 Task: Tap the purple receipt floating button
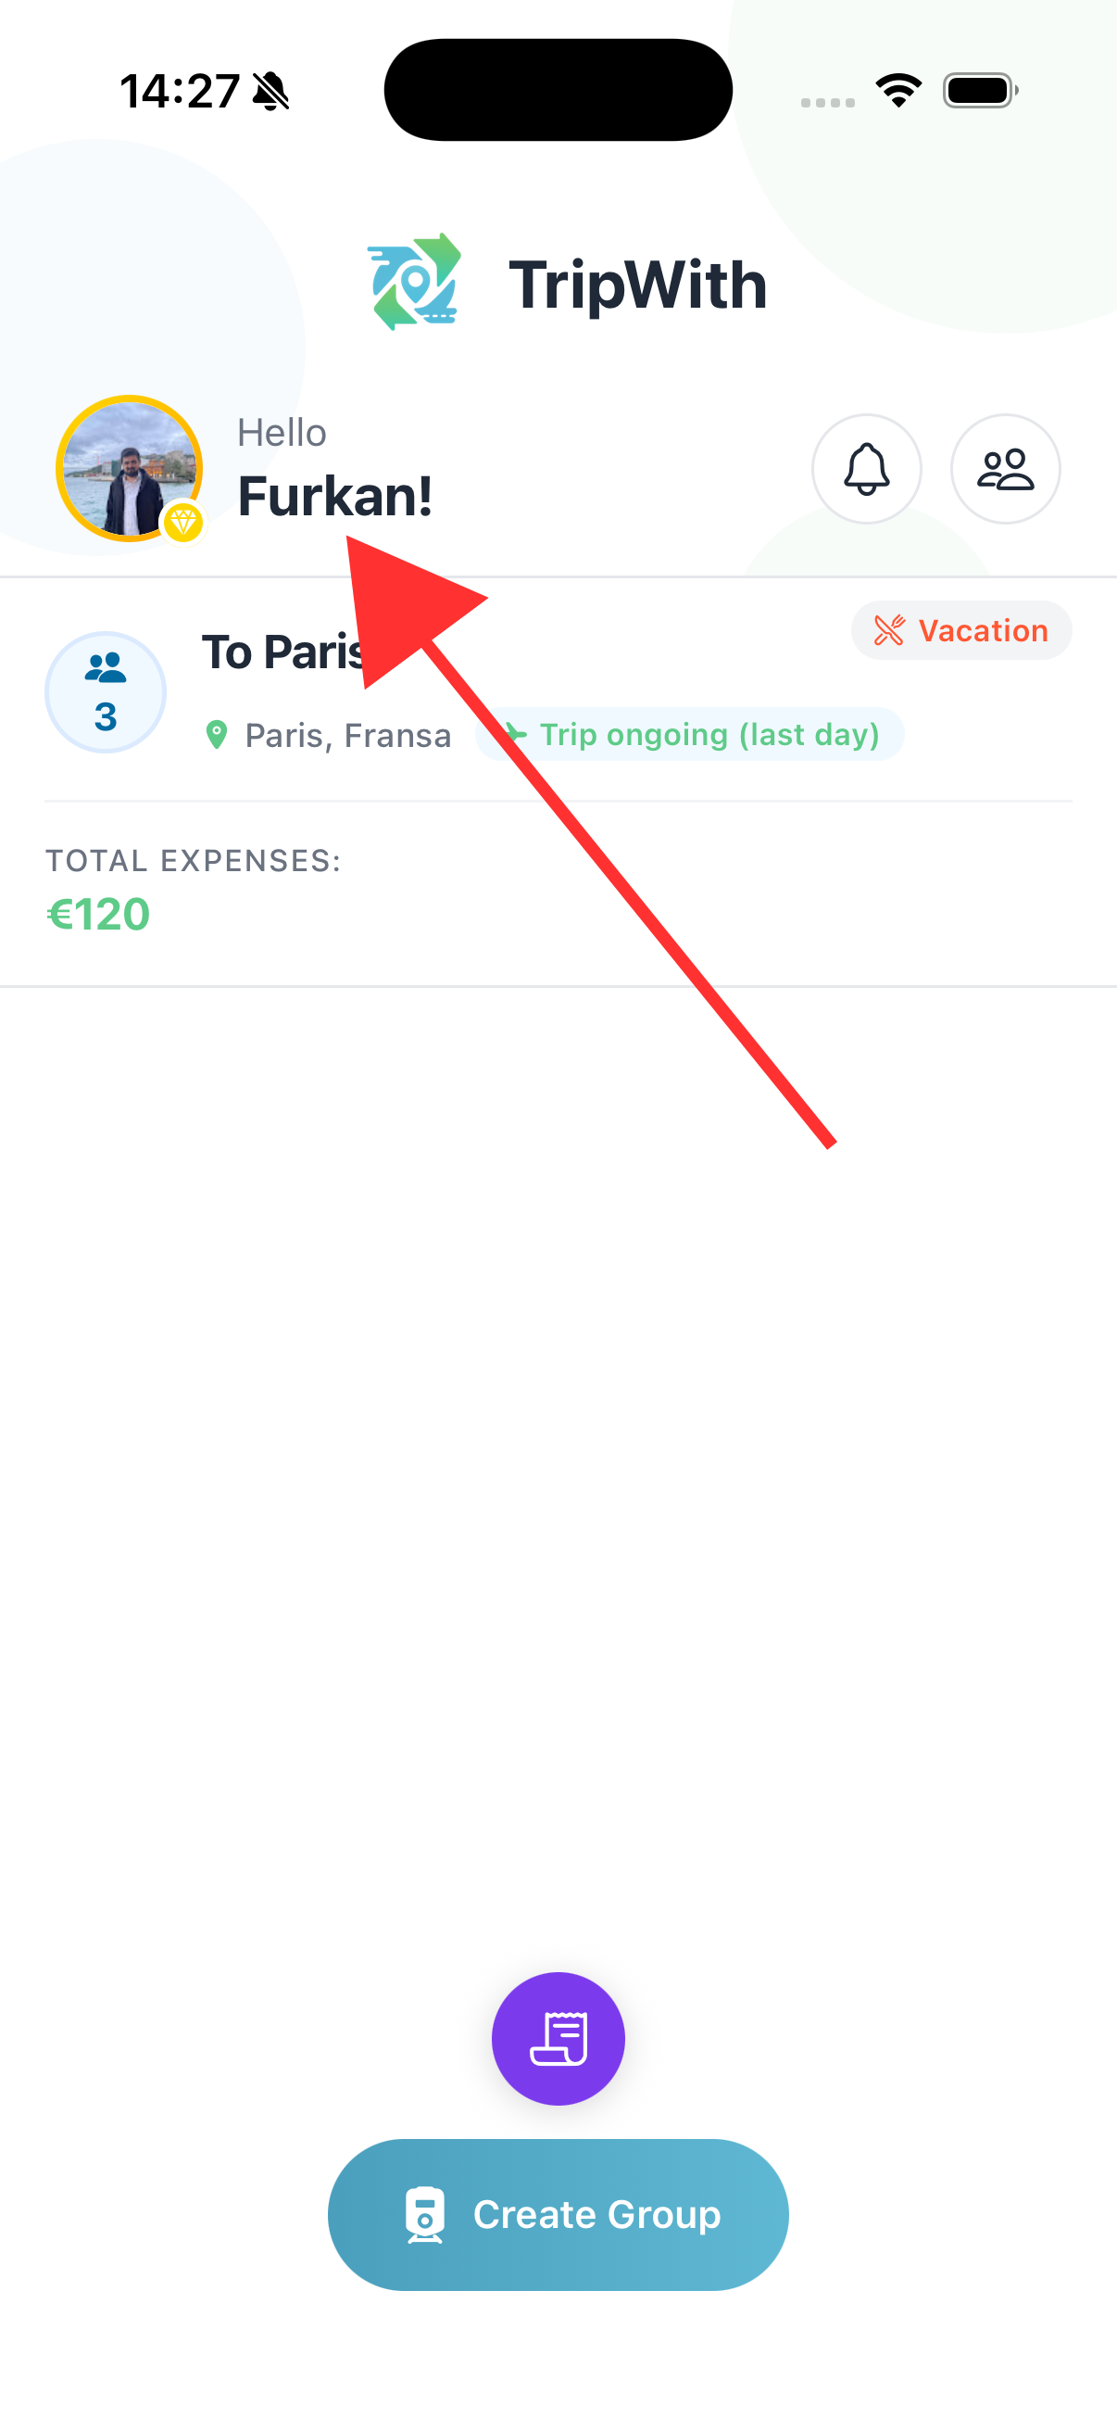pyautogui.click(x=558, y=2038)
